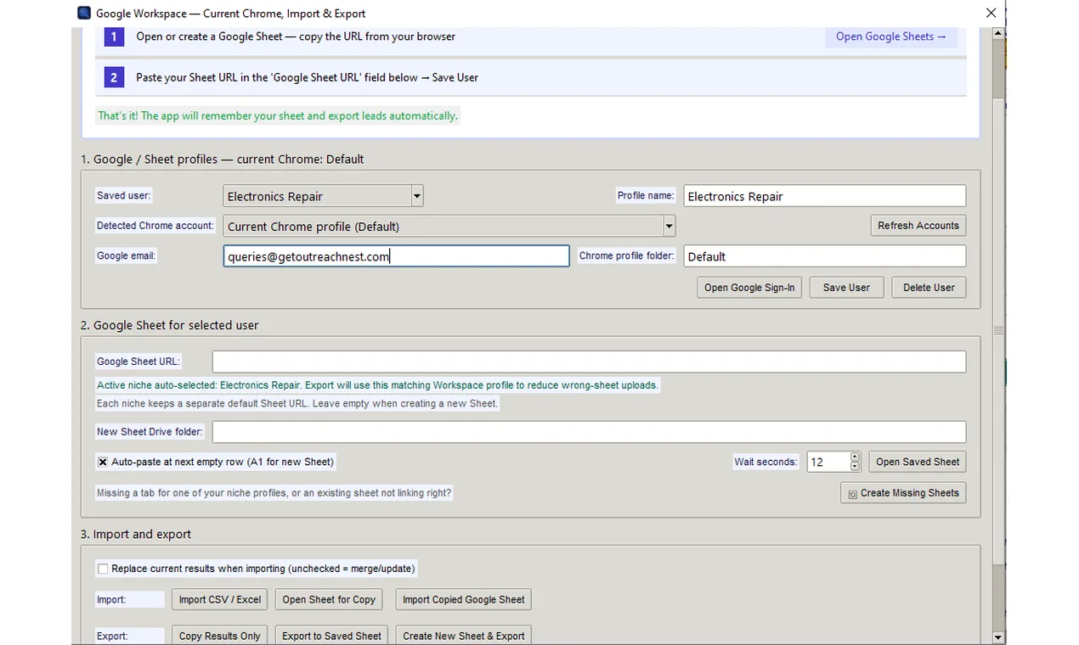This screenshot has height=645, width=1079.
Task: Click the '2. Google Sheet for selected user' heading
Action: pyautogui.click(x=170, y=325)
